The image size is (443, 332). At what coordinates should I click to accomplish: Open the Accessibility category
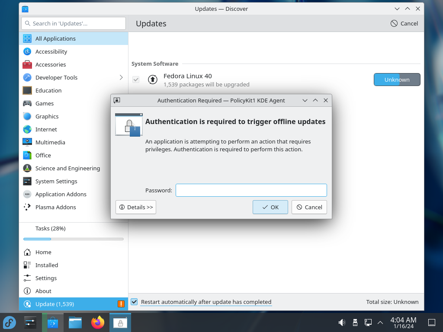74,51
